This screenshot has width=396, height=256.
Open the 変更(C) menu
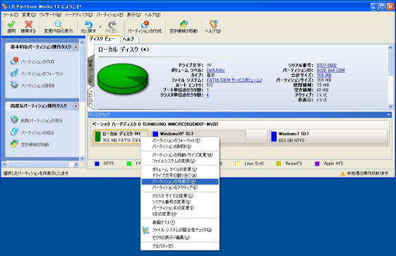click(29, 15)
